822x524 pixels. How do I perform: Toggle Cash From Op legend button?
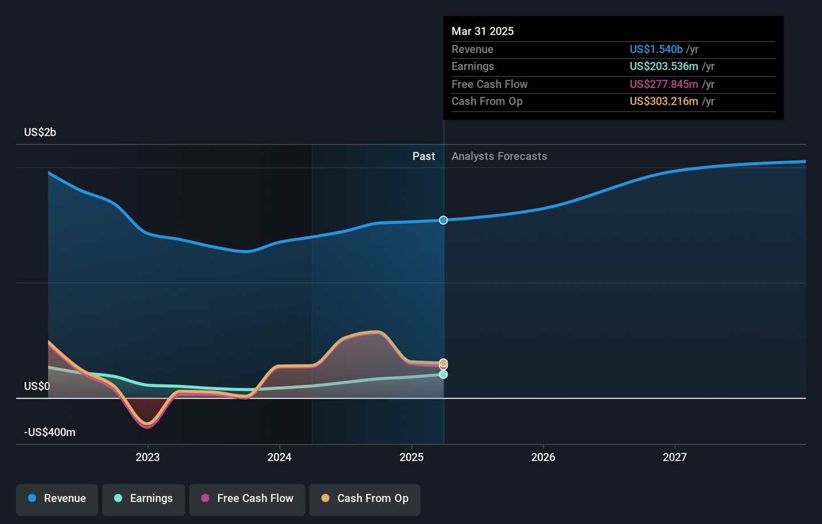tap(365, 499)
